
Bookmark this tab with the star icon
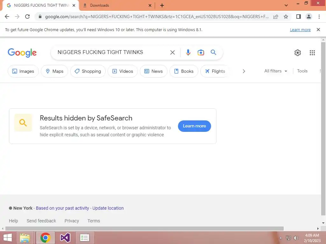tap(286, 17)
